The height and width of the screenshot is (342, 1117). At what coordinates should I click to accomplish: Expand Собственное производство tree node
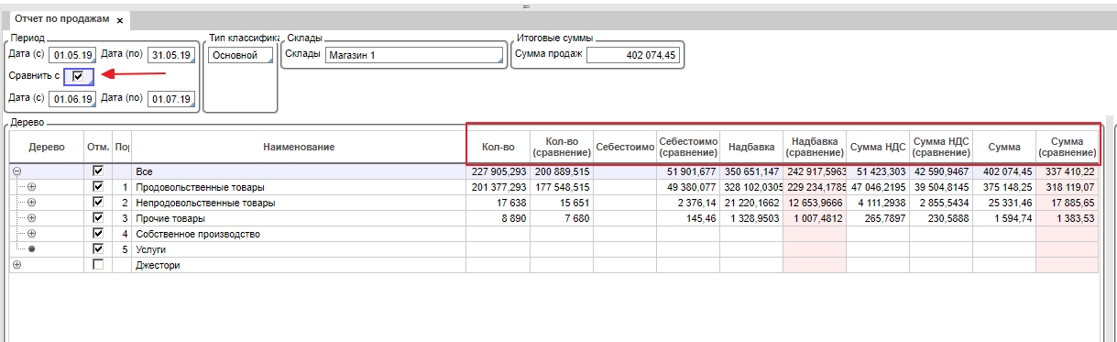point(32,234)
